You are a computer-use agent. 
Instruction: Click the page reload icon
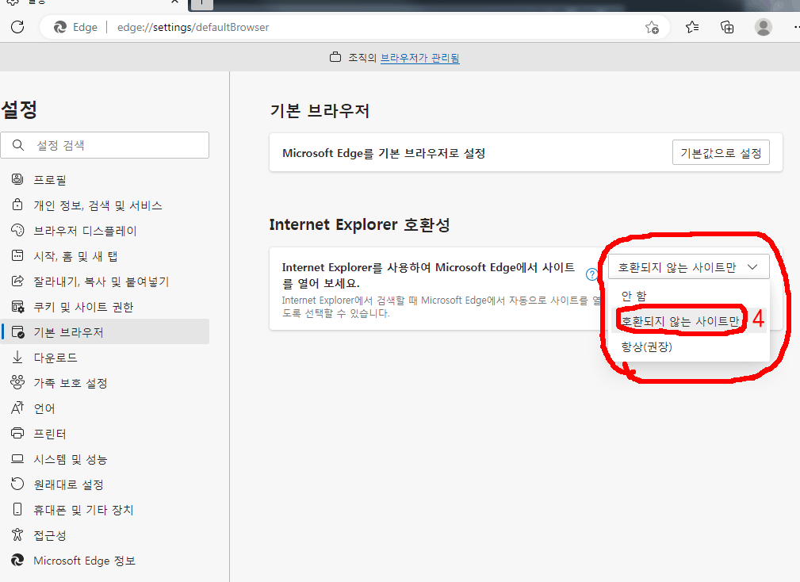17,27
